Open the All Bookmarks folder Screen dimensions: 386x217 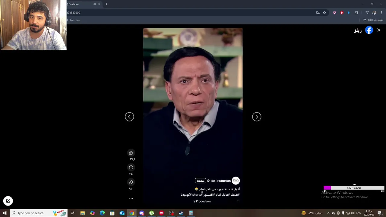373,20
